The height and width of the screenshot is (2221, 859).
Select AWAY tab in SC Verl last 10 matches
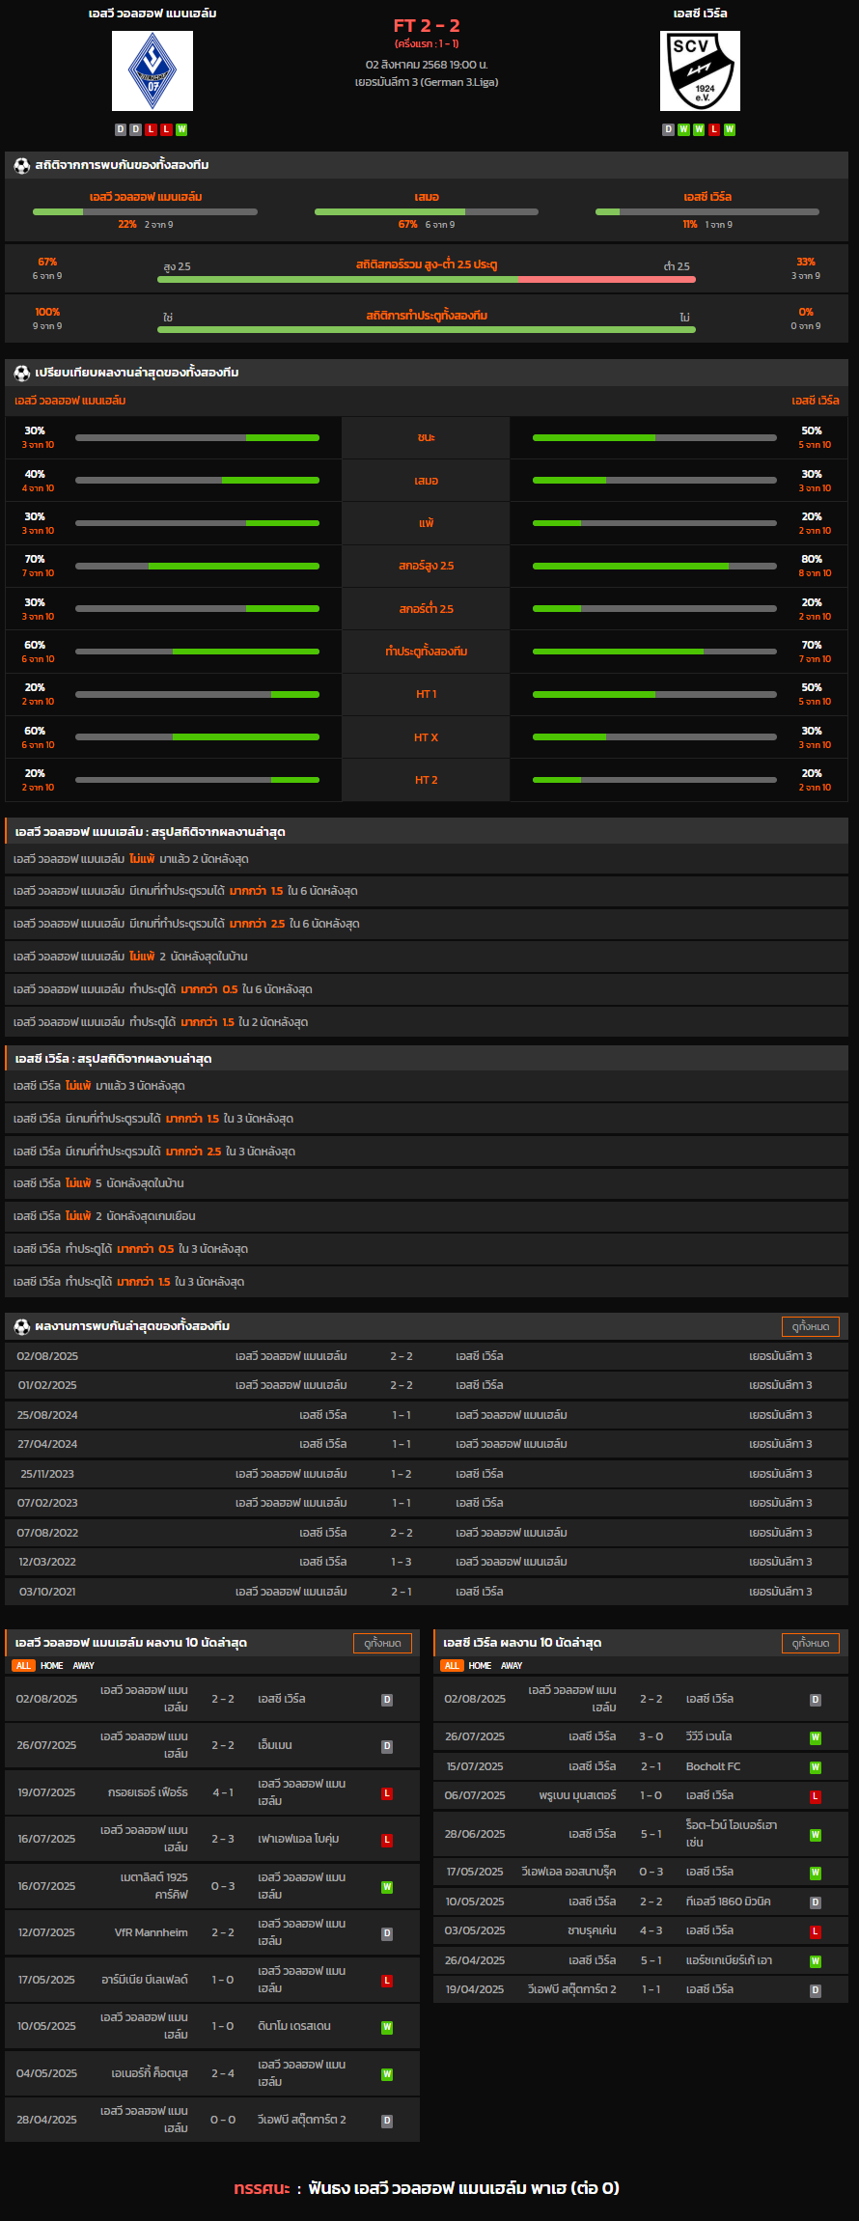point(512,1665)
